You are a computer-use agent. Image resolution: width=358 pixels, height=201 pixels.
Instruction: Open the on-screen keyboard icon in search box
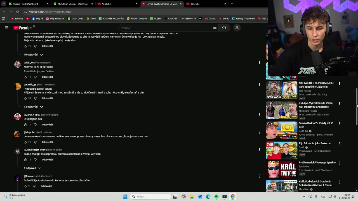[215, 28]
